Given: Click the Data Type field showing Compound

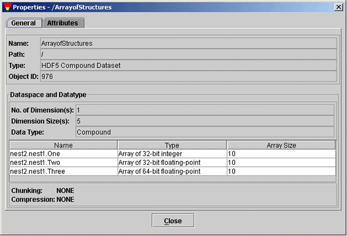Looking at the screenshot, I should point(205,132).
